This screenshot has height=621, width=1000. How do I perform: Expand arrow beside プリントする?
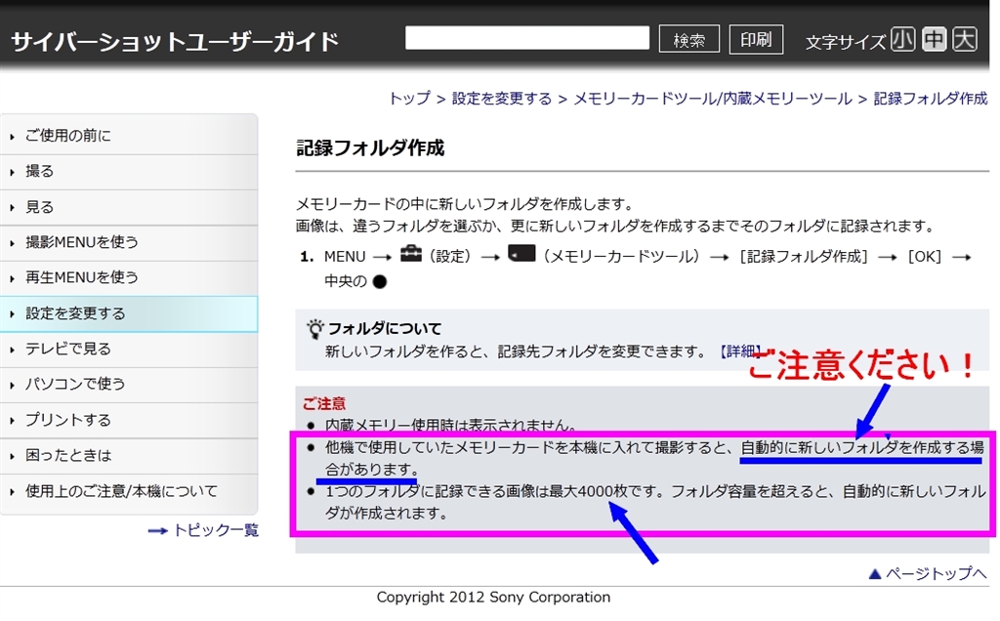12,421
